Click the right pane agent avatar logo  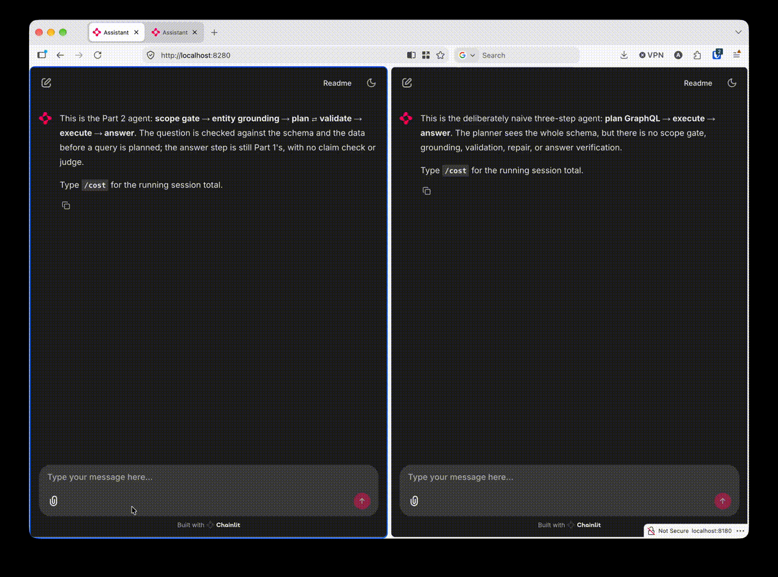(x=406, y=119)
